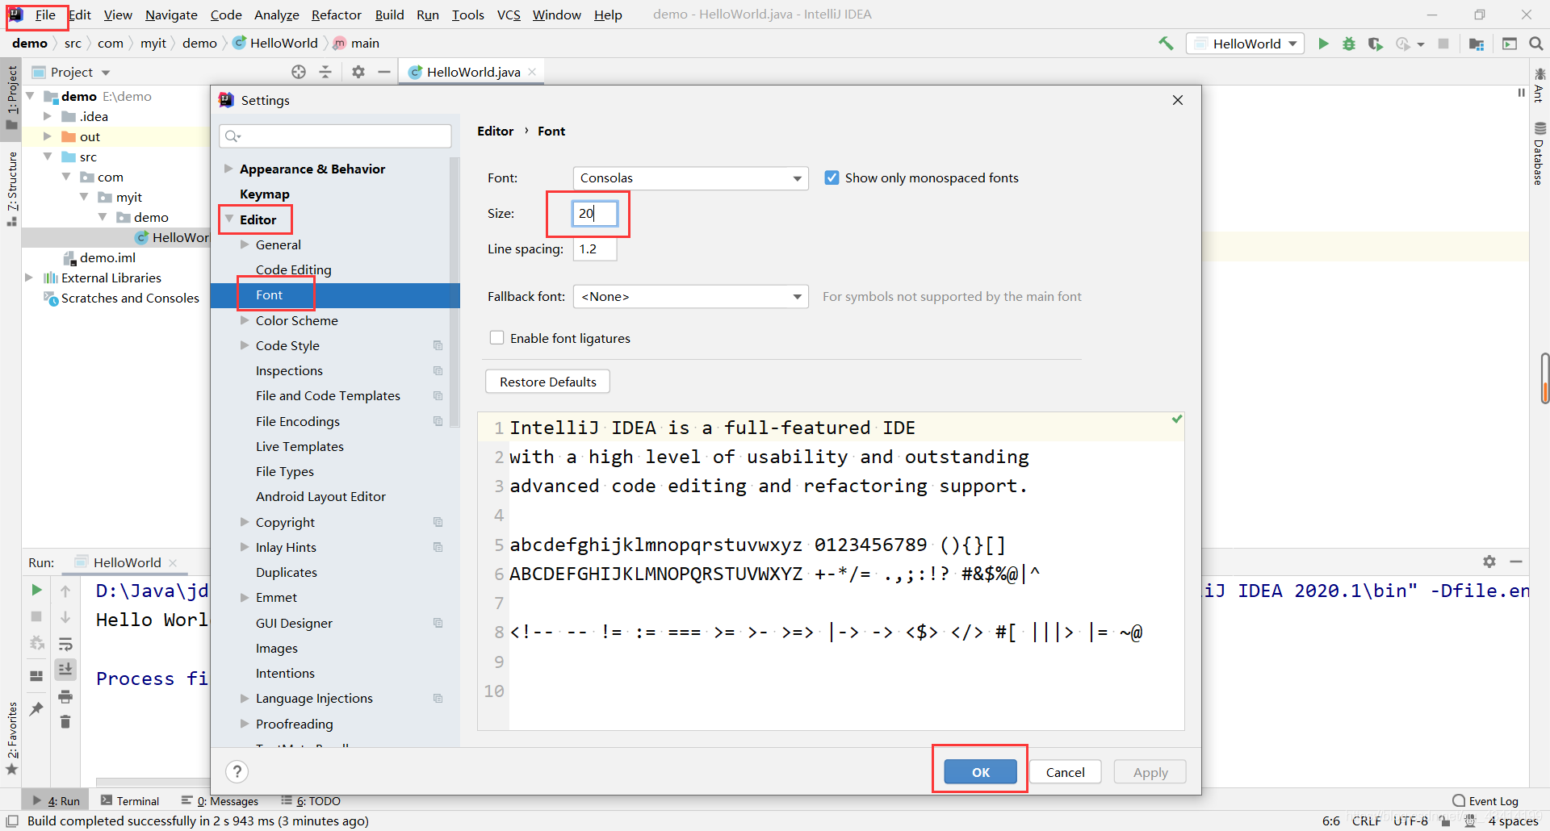Image resolution: width=1550 pixels, height=831 pixels.
Task: Select Live Templates settings item
Action: coord(300,446)
